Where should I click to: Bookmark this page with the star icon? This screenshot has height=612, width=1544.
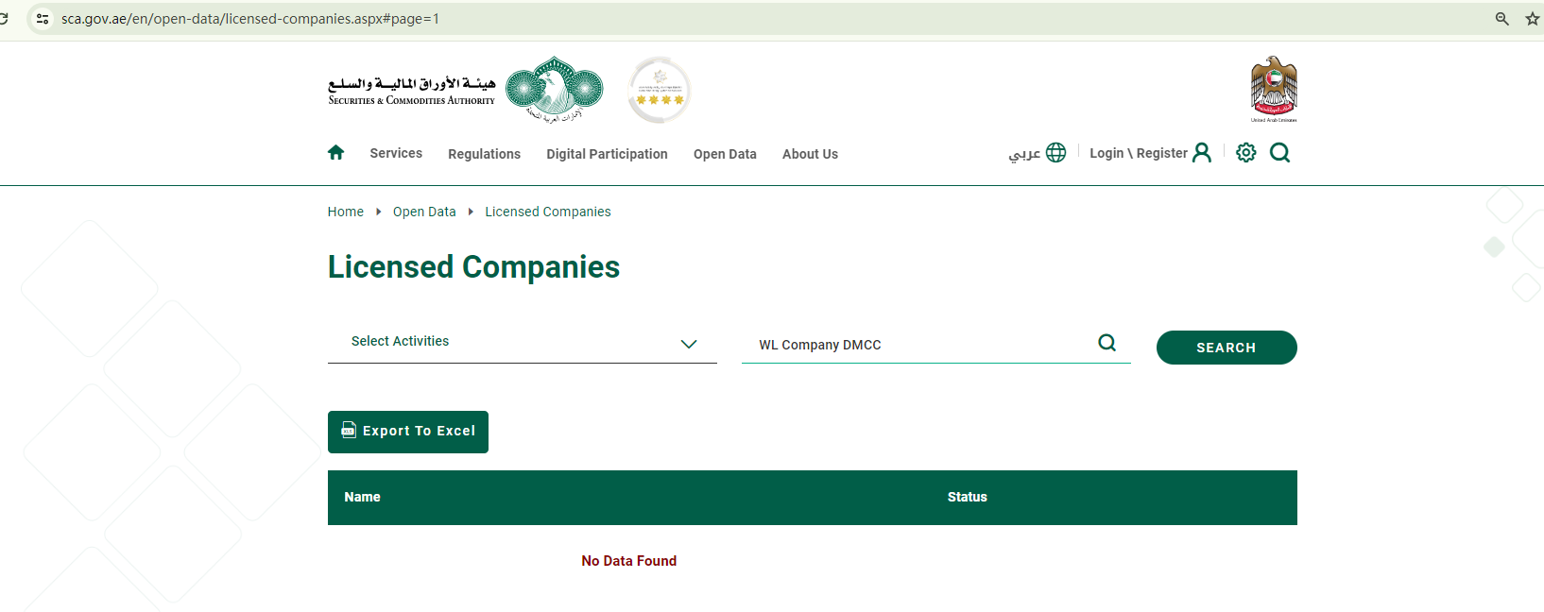click(1533, 19)
